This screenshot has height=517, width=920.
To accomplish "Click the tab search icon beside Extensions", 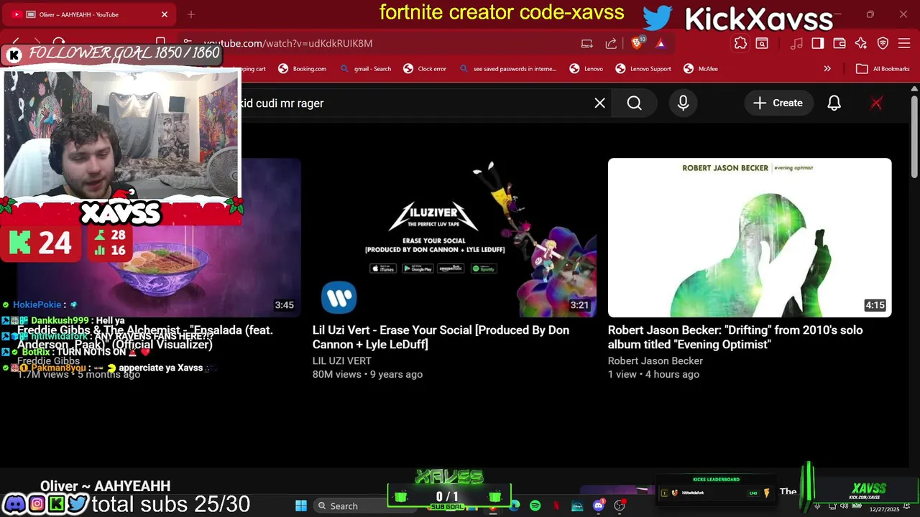I will click(x=762, y=43).
